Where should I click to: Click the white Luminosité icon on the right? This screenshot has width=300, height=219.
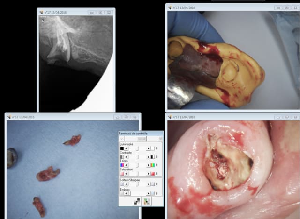pos(153,148)
